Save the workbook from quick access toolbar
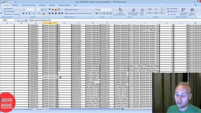201x113 pixels. [3, 2]
